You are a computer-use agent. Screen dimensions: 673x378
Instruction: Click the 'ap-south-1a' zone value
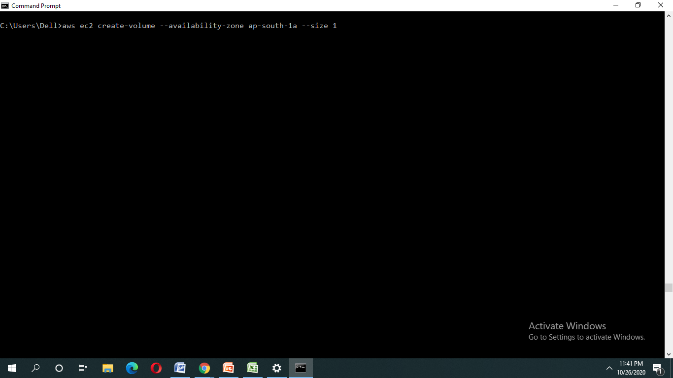tap(272, 26)
